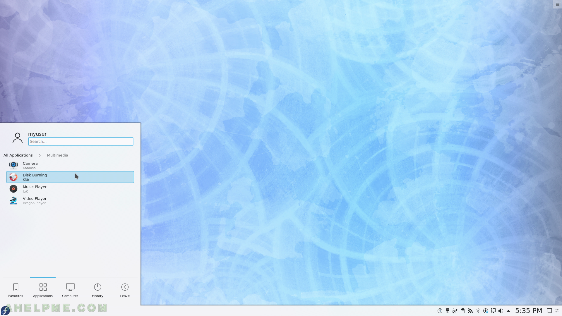Switch to the Applications tab
The height and width of the screenshot is (316, 562).
(x=43, y=290)
